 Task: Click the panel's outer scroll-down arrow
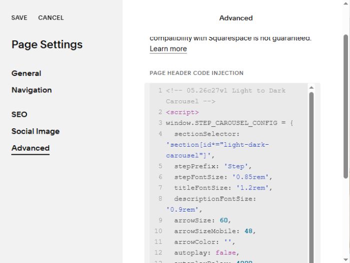(x=345, y=260)
